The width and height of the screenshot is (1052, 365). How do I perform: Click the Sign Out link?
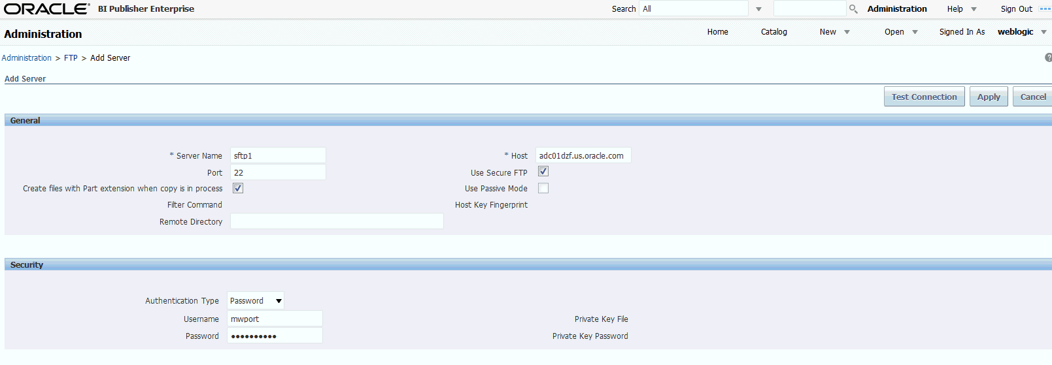click(1016, 9)
